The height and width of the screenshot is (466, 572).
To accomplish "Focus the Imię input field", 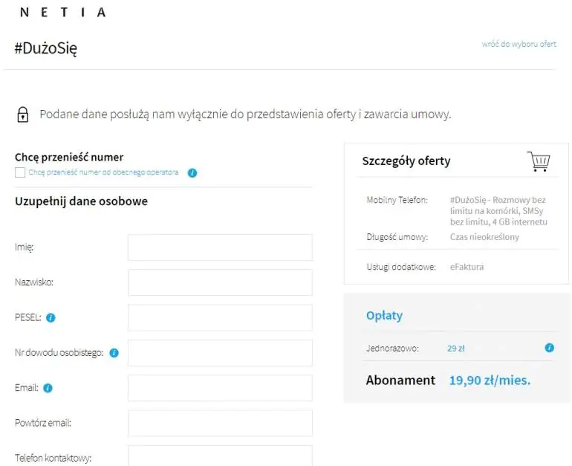I will click(221, 247).
